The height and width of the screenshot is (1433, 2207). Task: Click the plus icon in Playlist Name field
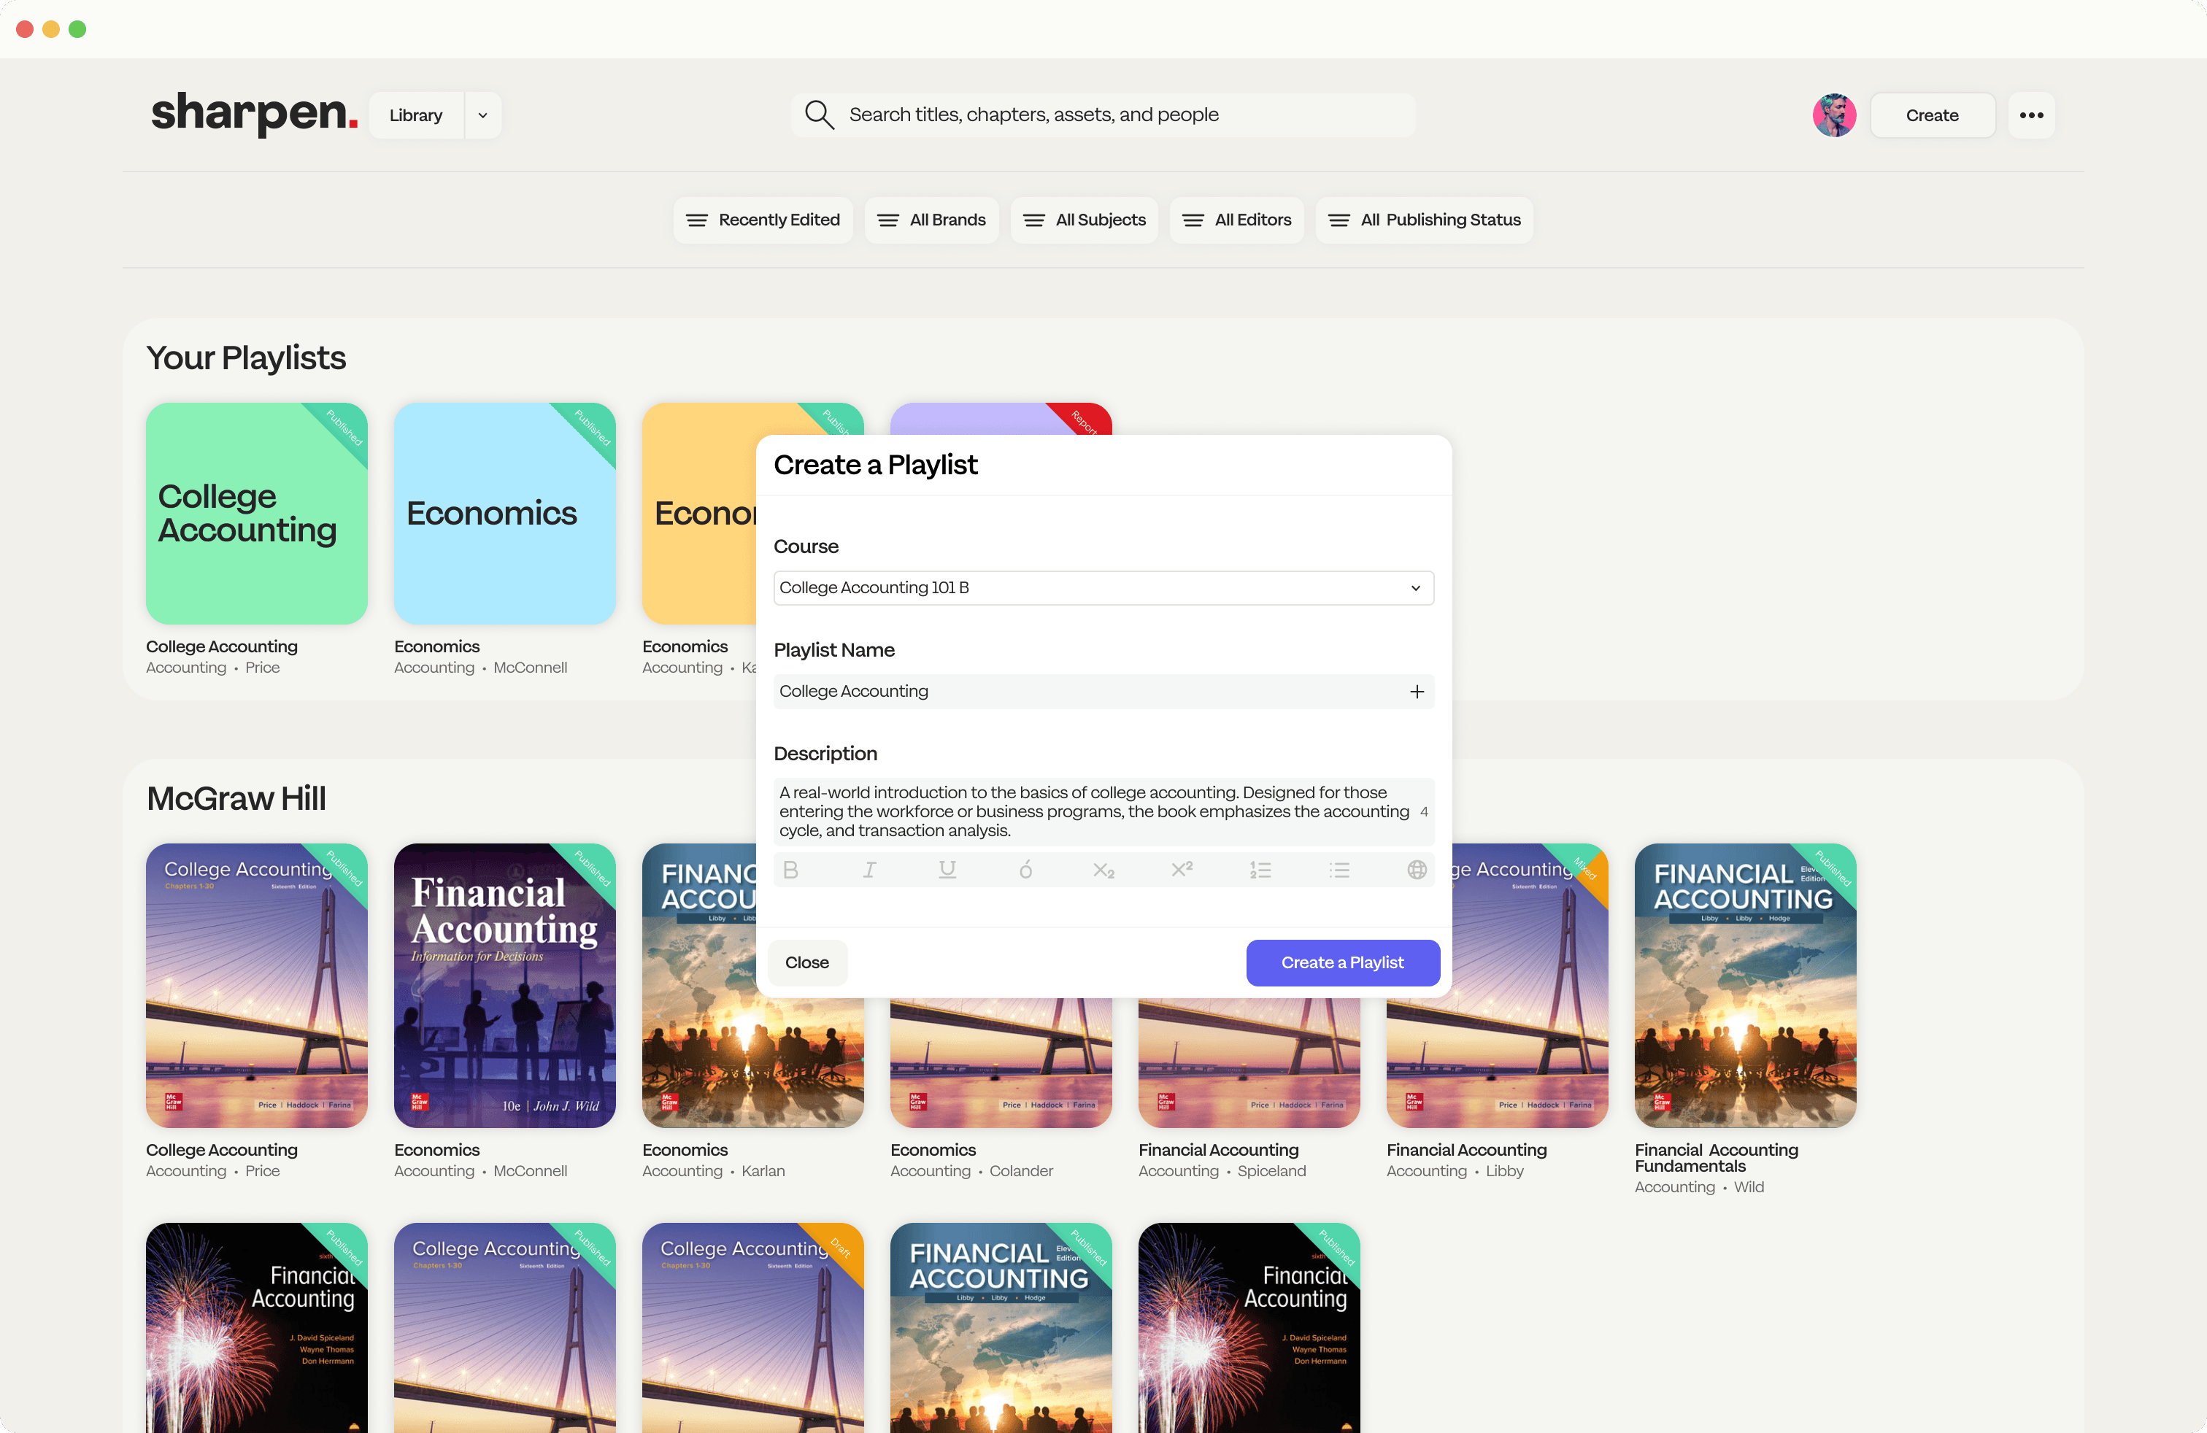[x=1417, y=692]
